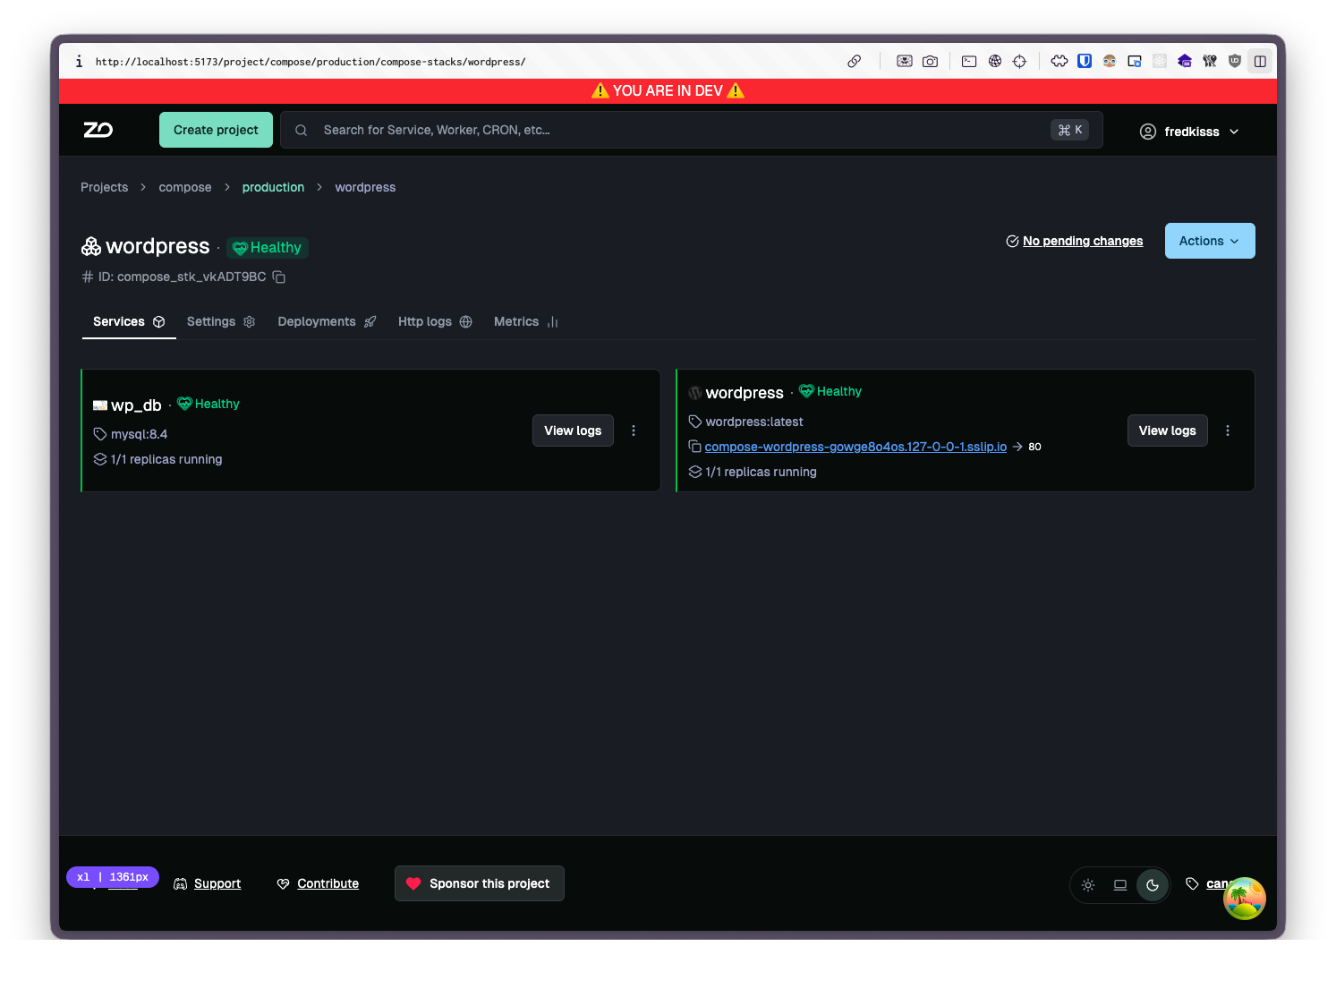Click the image capture icon left of camera
This screenshot has height=1006, width=1336.
pyautogui.click(x=905, y=61)
